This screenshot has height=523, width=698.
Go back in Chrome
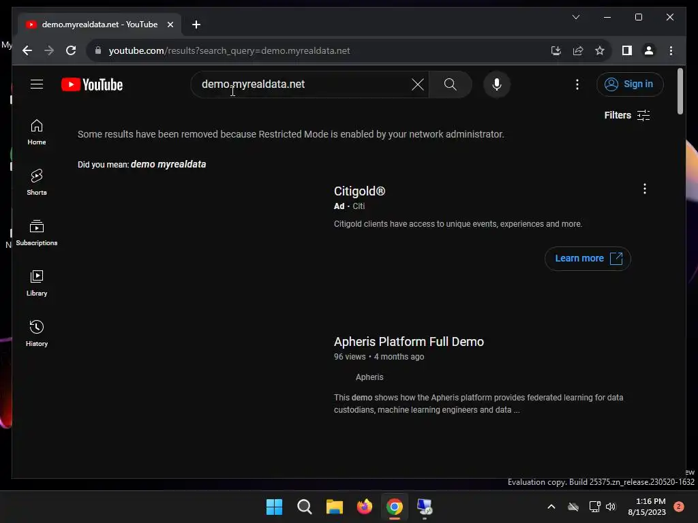click(27, 50)
